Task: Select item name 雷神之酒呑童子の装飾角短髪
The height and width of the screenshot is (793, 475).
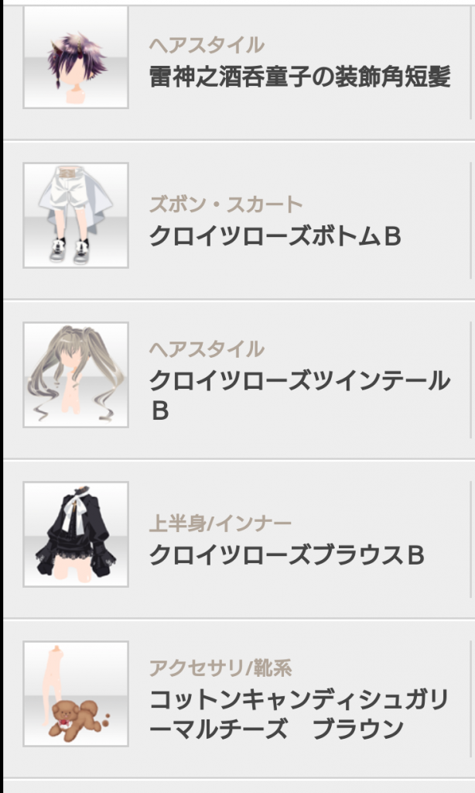Action: (x=299, y=77)
